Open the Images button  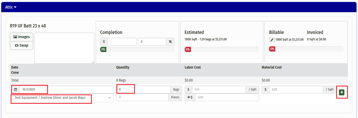click(22, 37)
